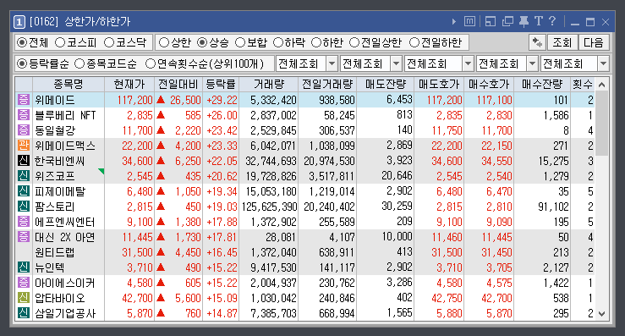Screen dimensions: 625x336
Task: Sort by the 현재가 column header
Action: [x=129, y=84]
